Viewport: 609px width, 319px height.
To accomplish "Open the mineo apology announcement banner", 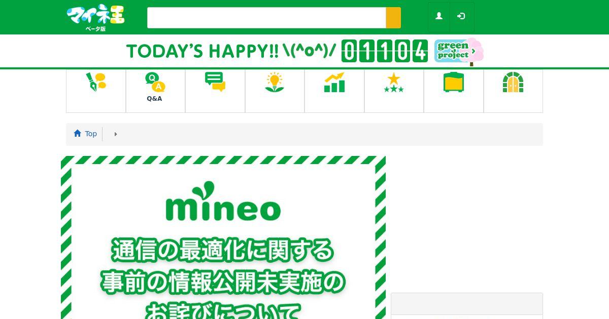I will [223, 237].
